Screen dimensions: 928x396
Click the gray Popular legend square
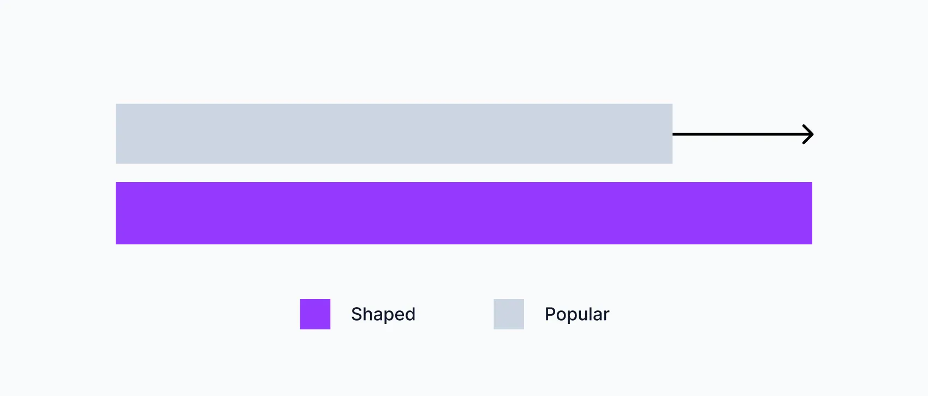pos(509,314)
